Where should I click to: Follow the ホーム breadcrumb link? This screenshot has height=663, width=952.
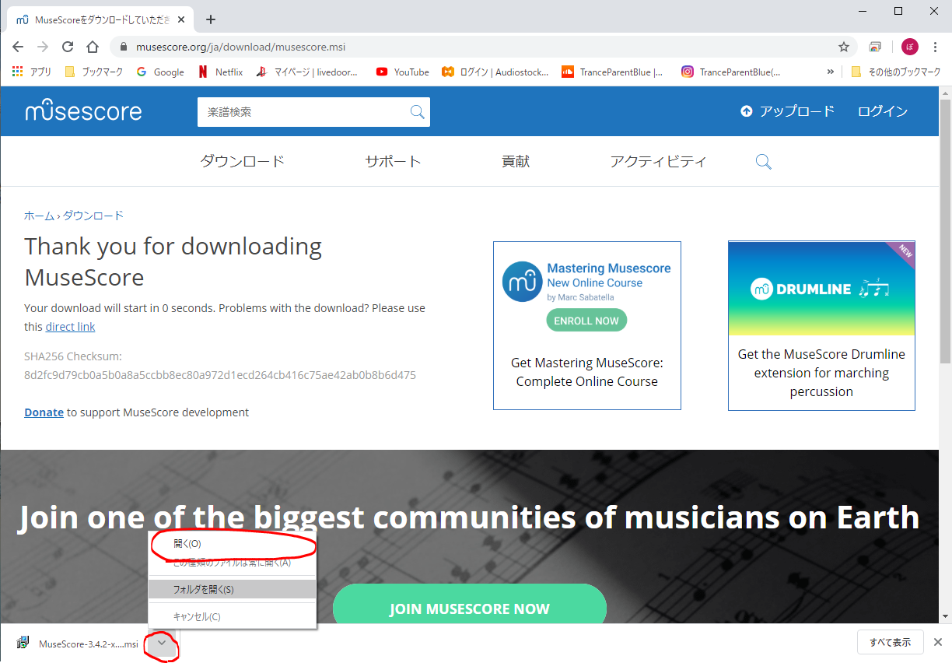point(39,216)
